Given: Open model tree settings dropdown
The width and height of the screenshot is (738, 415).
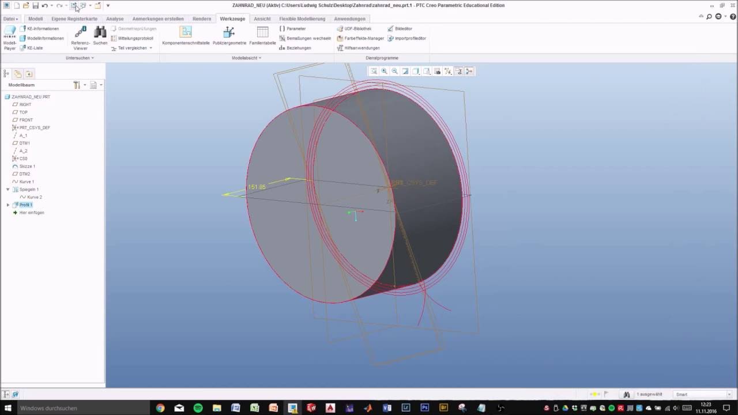Looking at the screenshot, I should pos(79,85).
